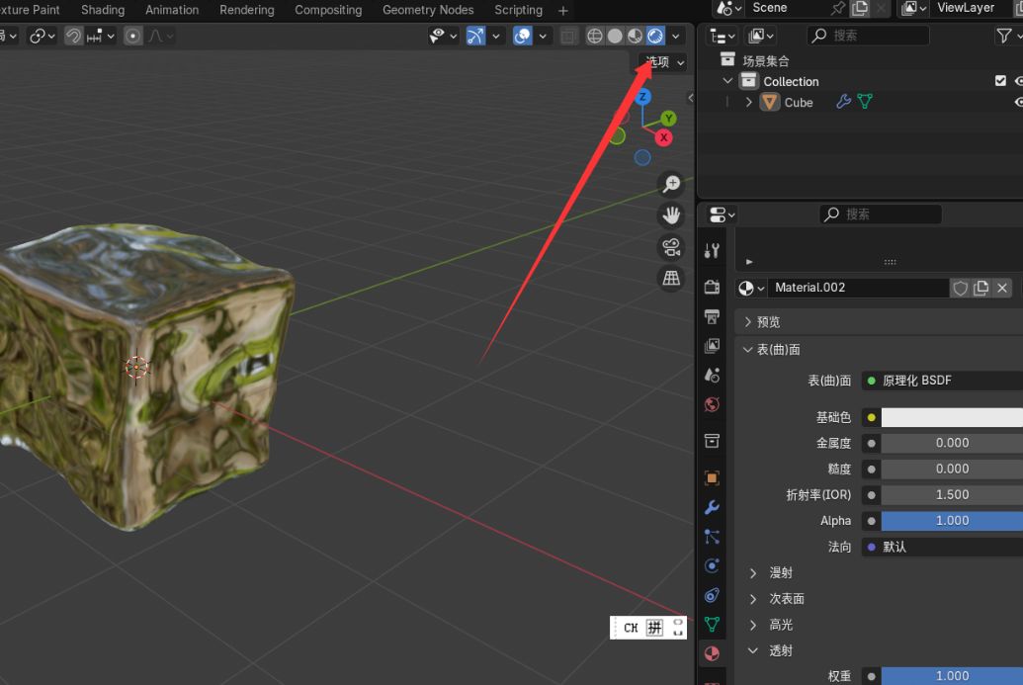This screenshot has height=685, width=1023.
Task: Enable rendered viewport shading mode
Action: [655, 37]
